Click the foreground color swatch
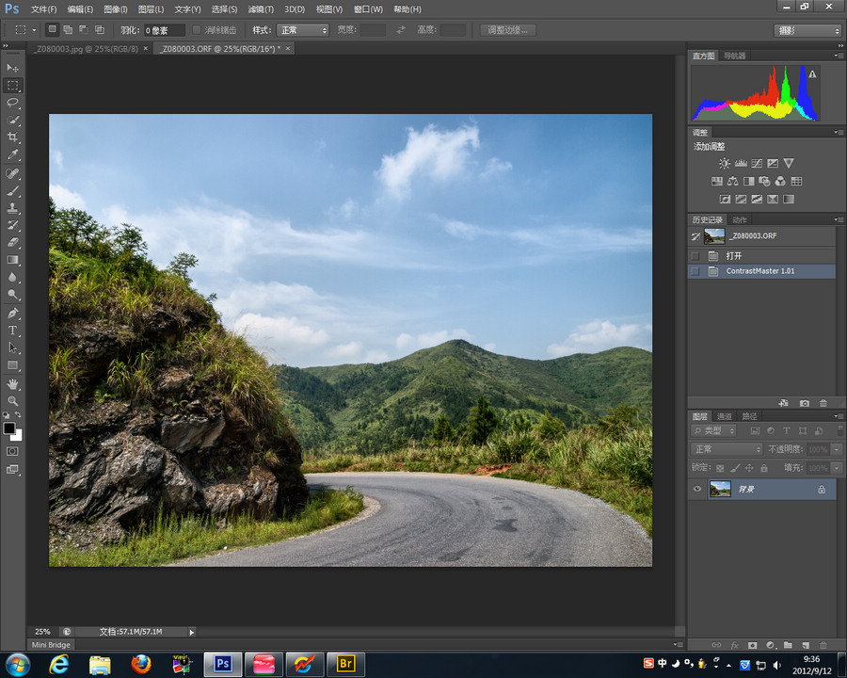 click(x=9, y=428)
